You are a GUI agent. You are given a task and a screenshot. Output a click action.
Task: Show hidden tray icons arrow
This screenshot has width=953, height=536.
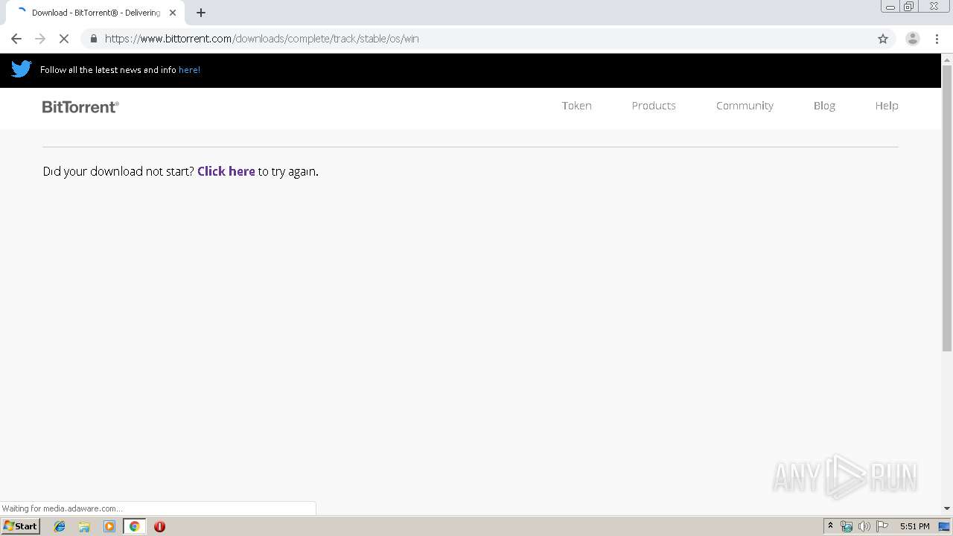click(830, 526)
